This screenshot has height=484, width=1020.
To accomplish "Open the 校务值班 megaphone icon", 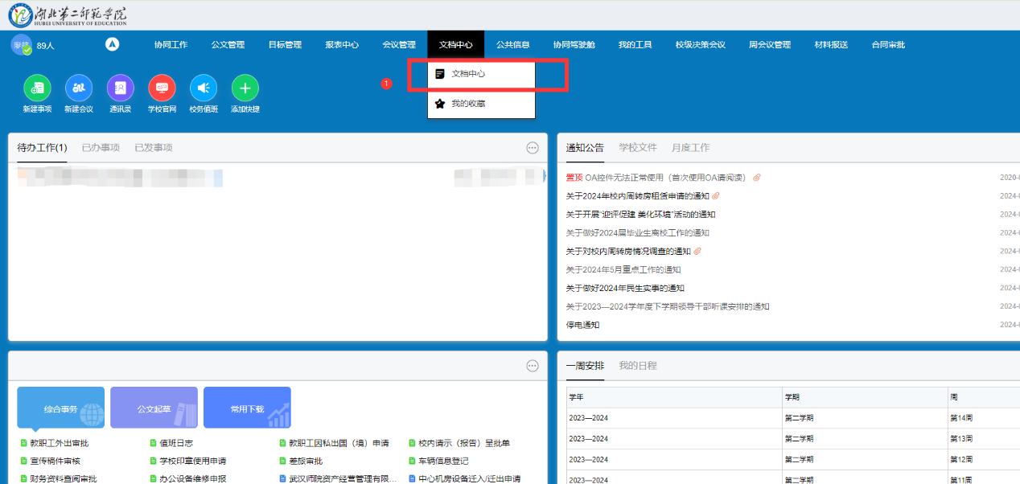I will click(203, 88).
